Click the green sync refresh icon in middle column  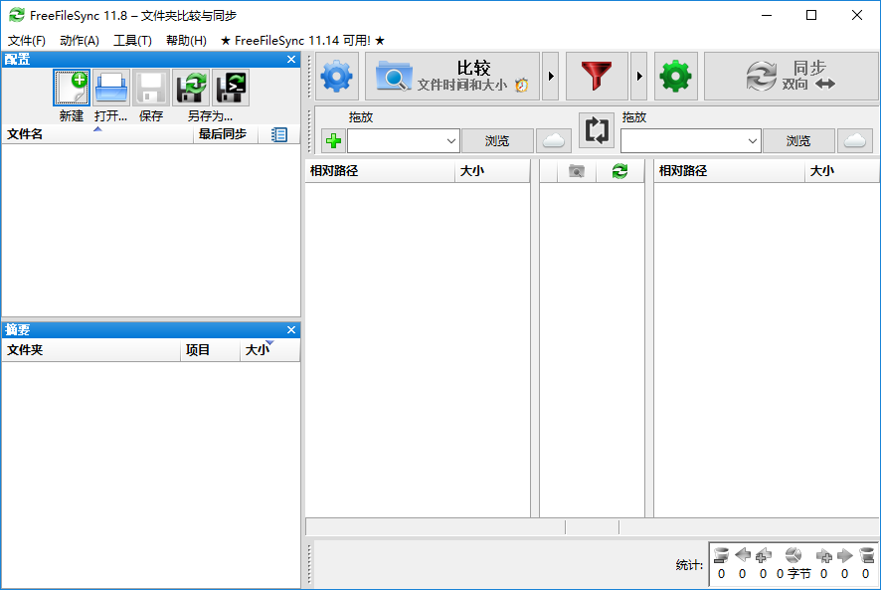pos(619,170)
